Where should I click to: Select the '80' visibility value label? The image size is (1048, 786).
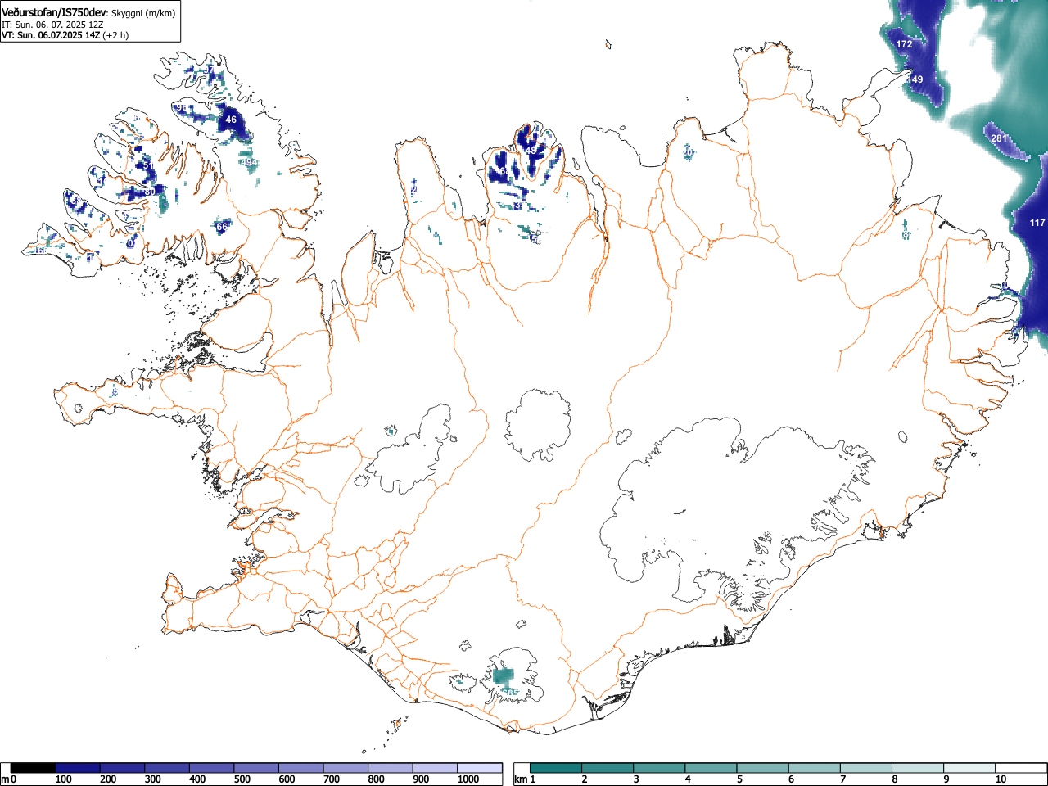click(149, 192)
